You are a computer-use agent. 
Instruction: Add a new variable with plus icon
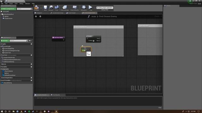coord(31,67)
